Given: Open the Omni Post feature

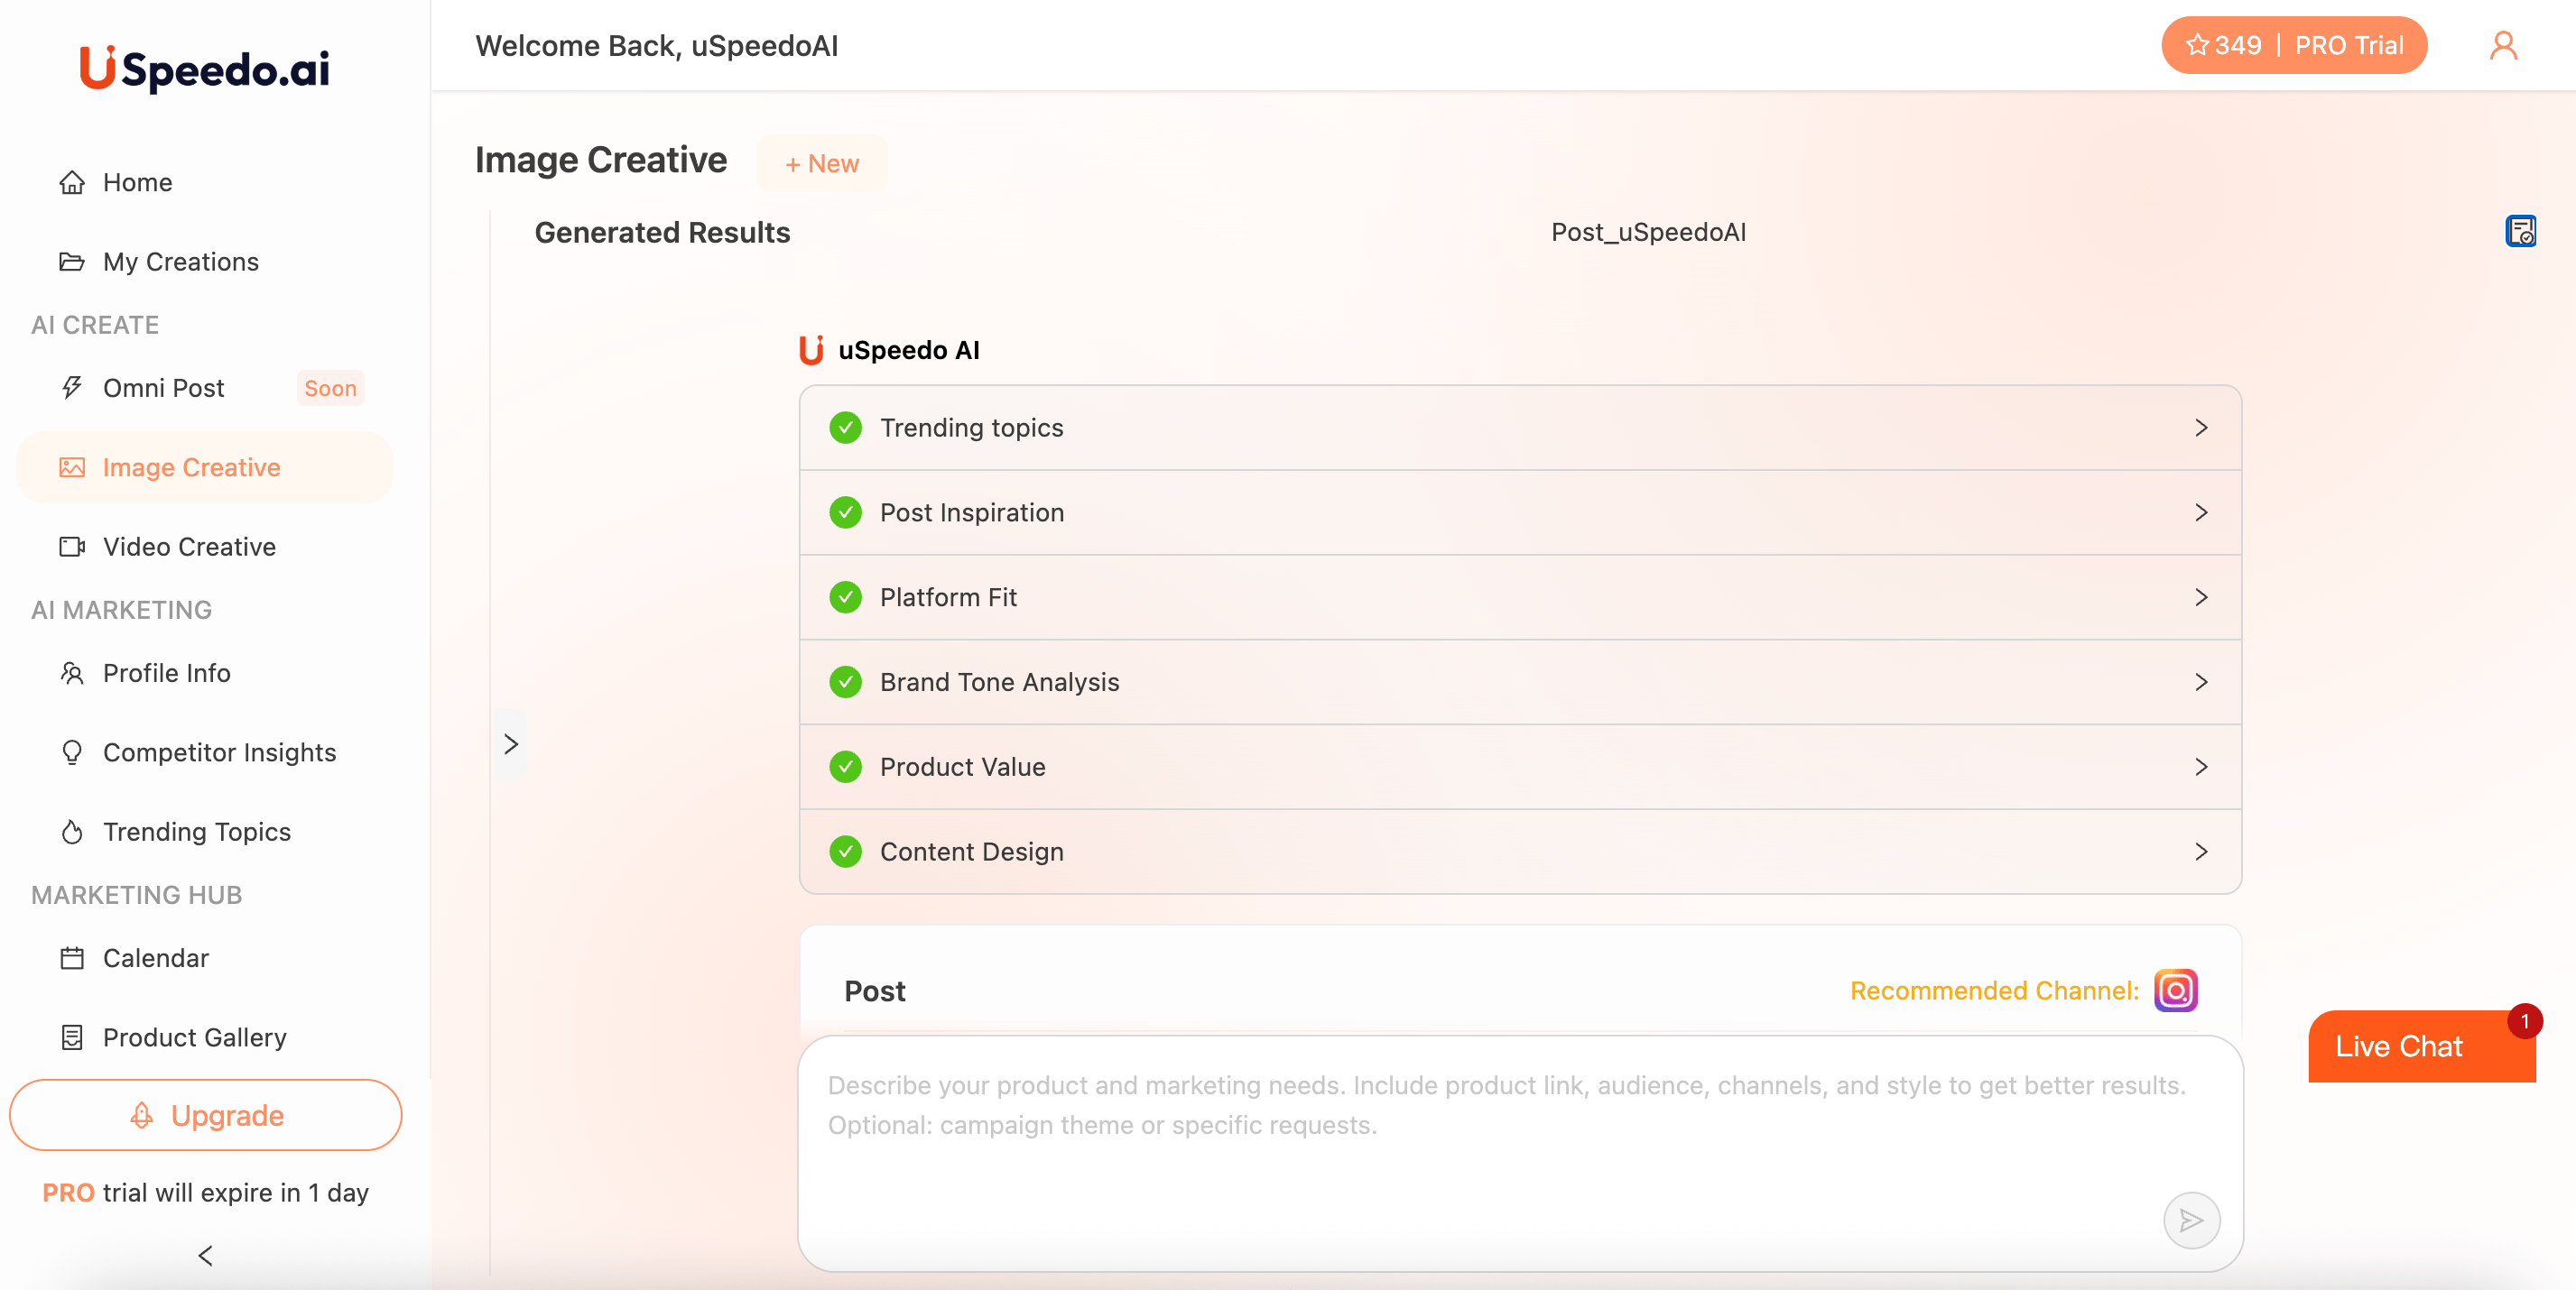Looking at the screenshot, I should pyautogui.click(x=162, y=388).
